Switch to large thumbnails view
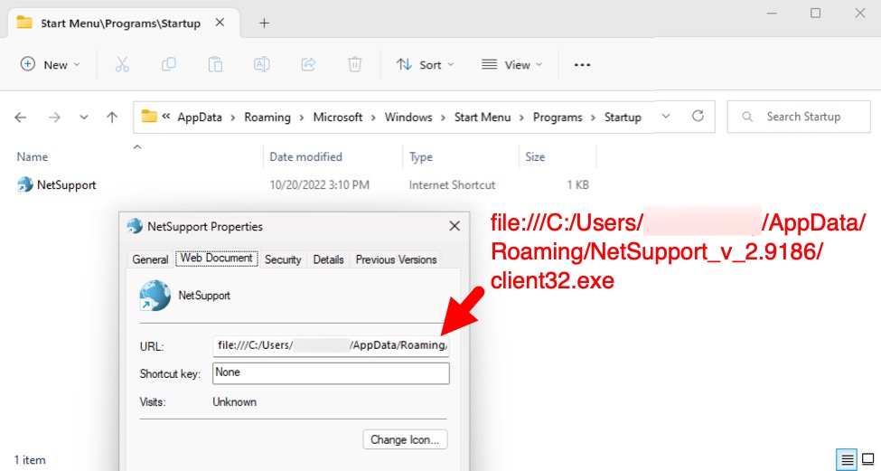The image size is (881, 471). pyautogui.click(x=868, y=459)
